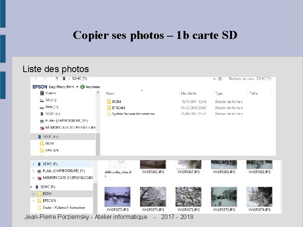Expand SDHC (F:) in the lower navigation pane
This screenshot has width=303, height=227.
[33, 164]
